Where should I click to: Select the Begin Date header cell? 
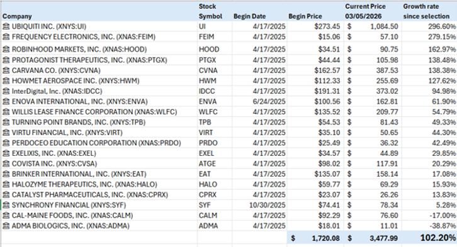click(259, 11)
